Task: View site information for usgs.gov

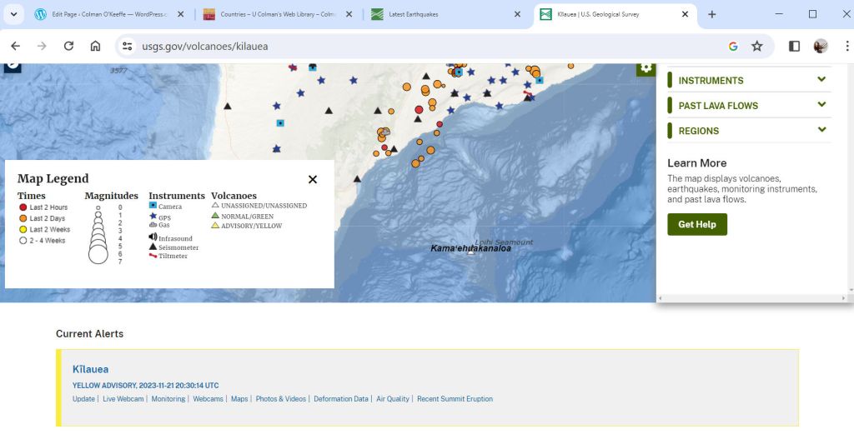Action: (x=127, y=47)
